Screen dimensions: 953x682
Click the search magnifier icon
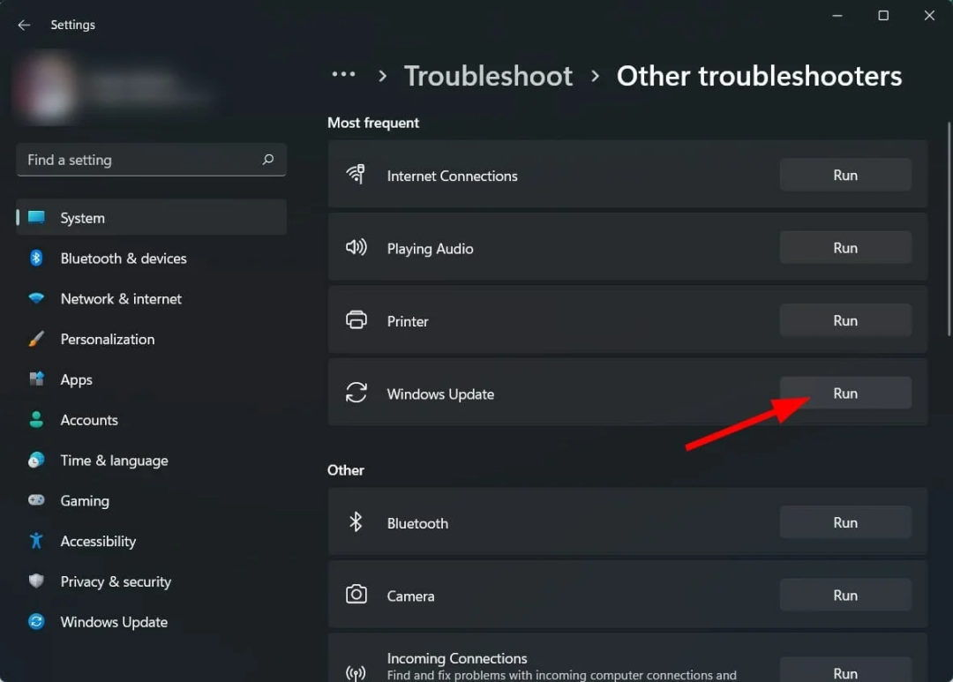click(268, 160)
